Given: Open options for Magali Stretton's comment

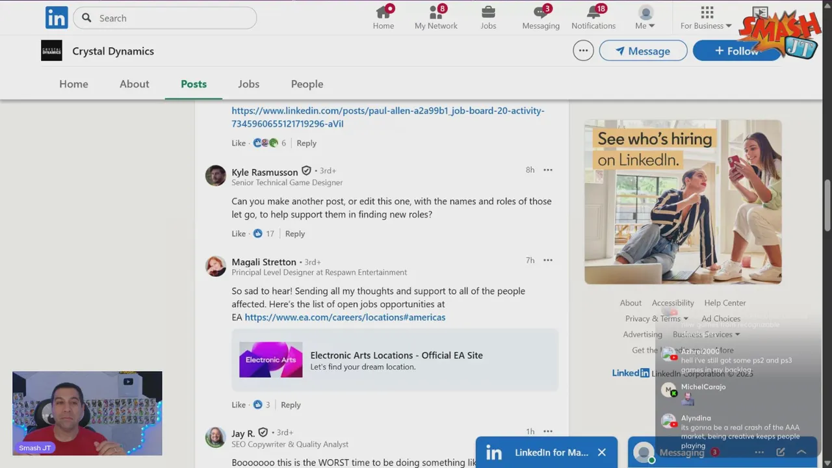Looking at the screenshot, I should point(548,260).
